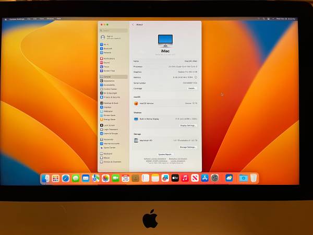Open Safari from the Dock
Viewport: 313px width, 235px height.
[66, 179]
